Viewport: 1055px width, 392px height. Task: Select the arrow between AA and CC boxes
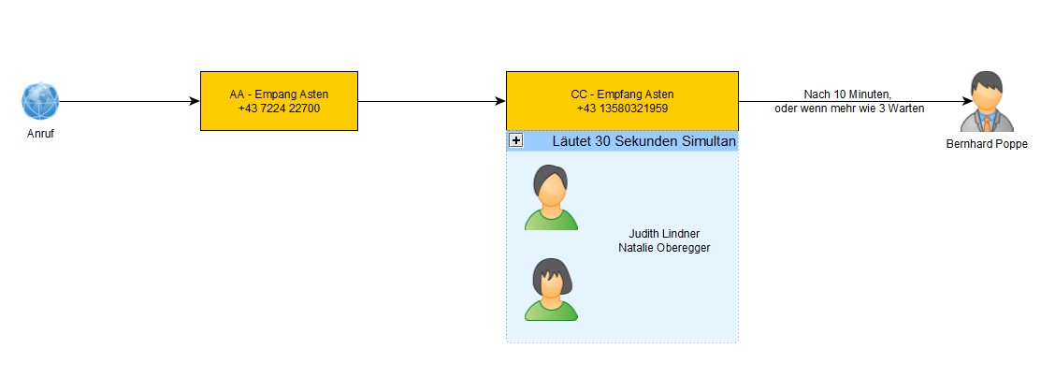click(x=432, y=102)
